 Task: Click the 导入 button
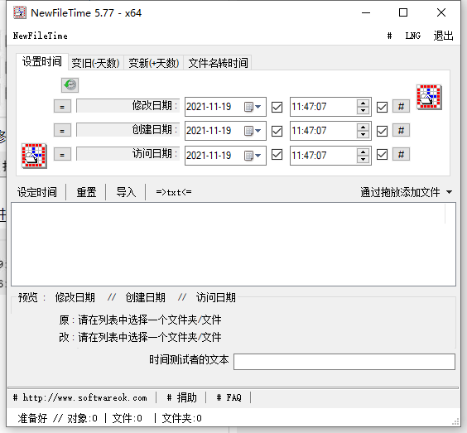(x=126, y=192)
